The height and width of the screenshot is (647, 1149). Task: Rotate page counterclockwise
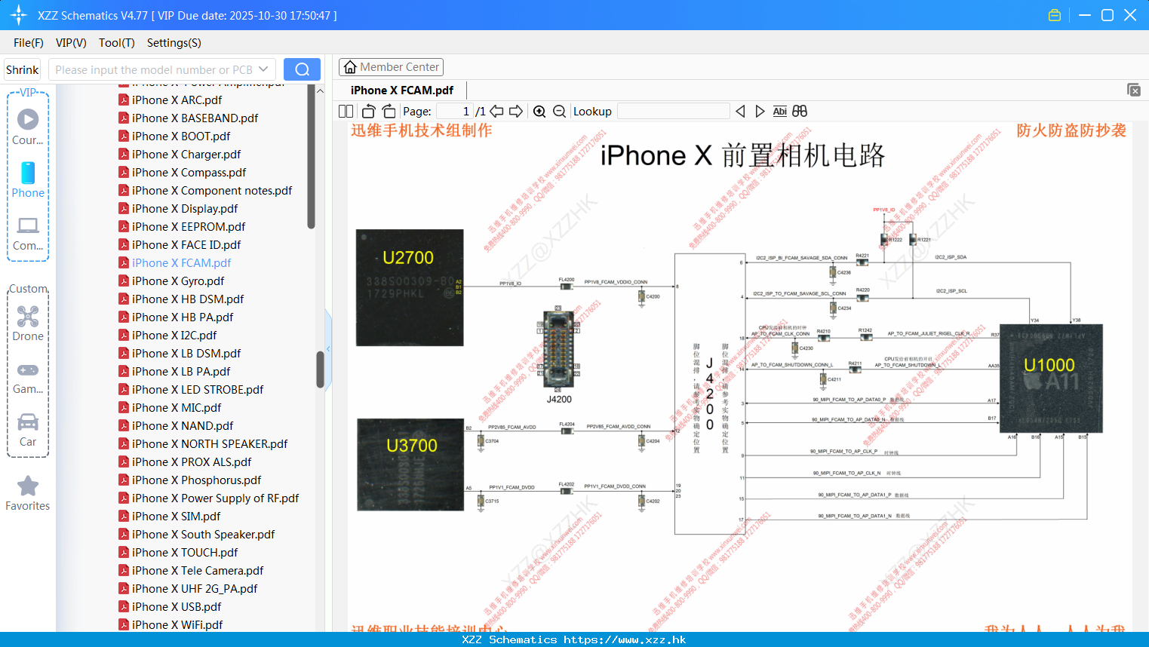[x=368, y=111]
